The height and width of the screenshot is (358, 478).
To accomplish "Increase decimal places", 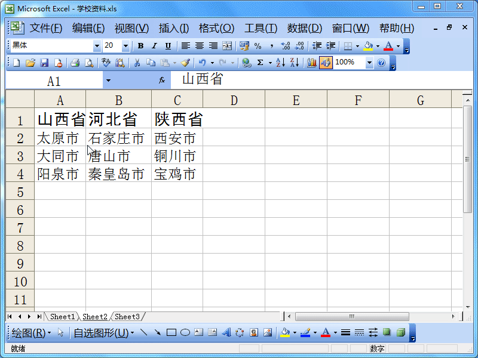I will (286, 46).
